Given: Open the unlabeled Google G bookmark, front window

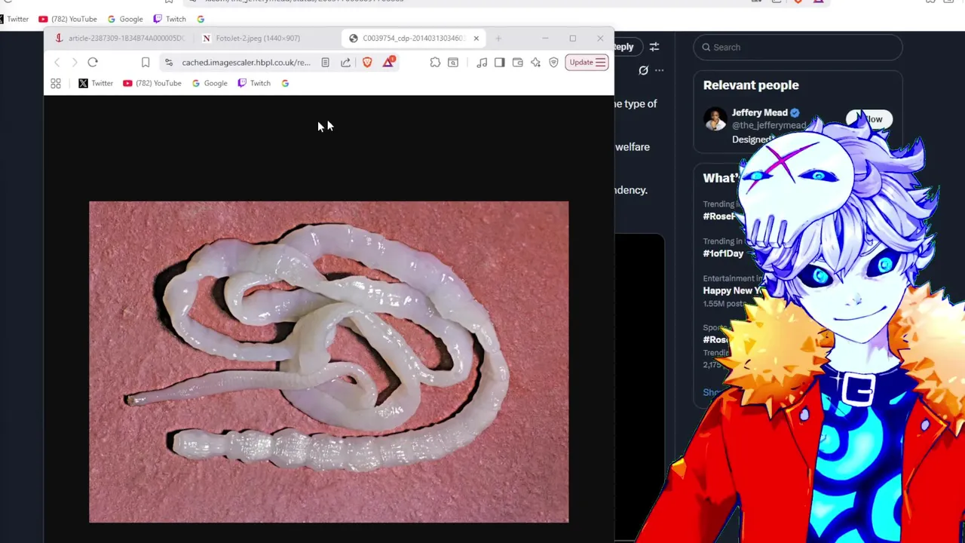Looking at the screenshot, I should point(285,83).
